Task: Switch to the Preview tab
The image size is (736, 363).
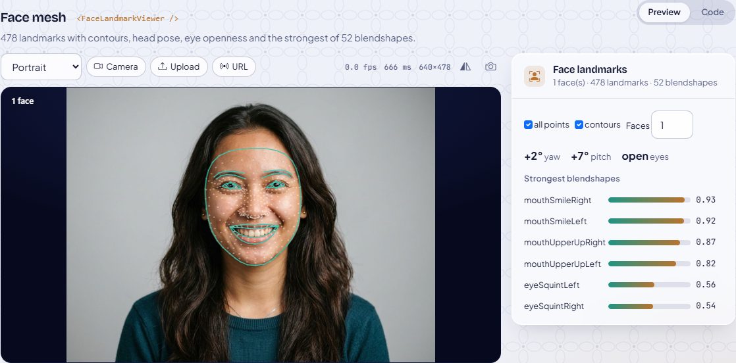Action: pyautogui.click(x=664, y=12)
